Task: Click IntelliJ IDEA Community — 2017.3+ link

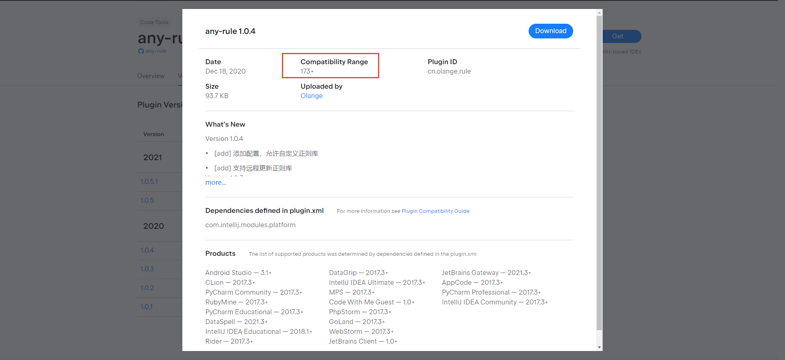Action: click(495, 302)
